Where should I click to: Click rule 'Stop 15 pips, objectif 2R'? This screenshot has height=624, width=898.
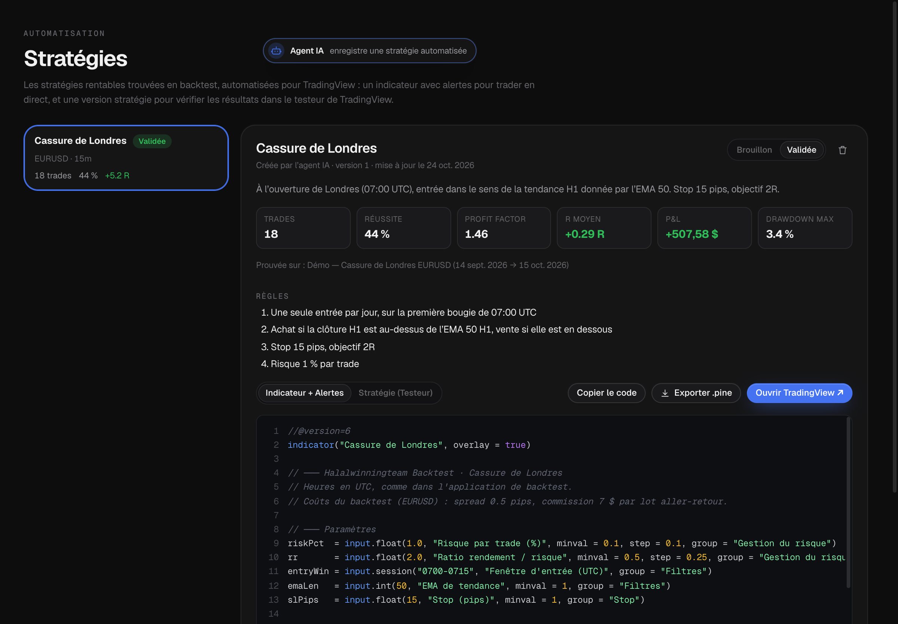(x=323, y=347)
